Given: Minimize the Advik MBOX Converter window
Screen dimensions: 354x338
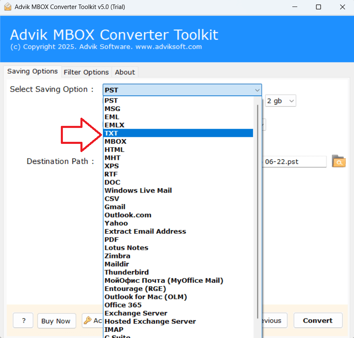Looking at the screenshot, I should [x=295, y=7].
